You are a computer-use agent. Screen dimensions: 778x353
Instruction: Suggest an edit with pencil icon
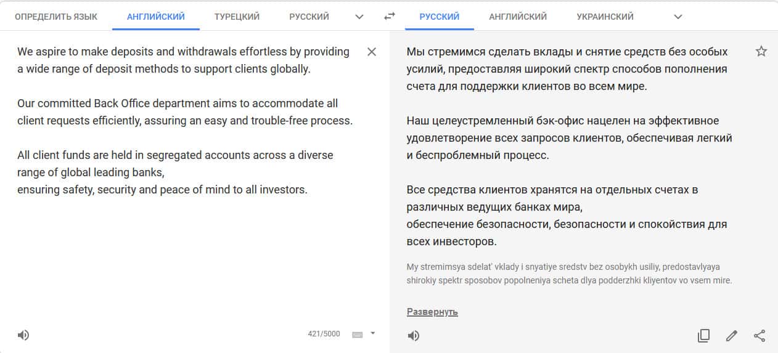point(732,336)
